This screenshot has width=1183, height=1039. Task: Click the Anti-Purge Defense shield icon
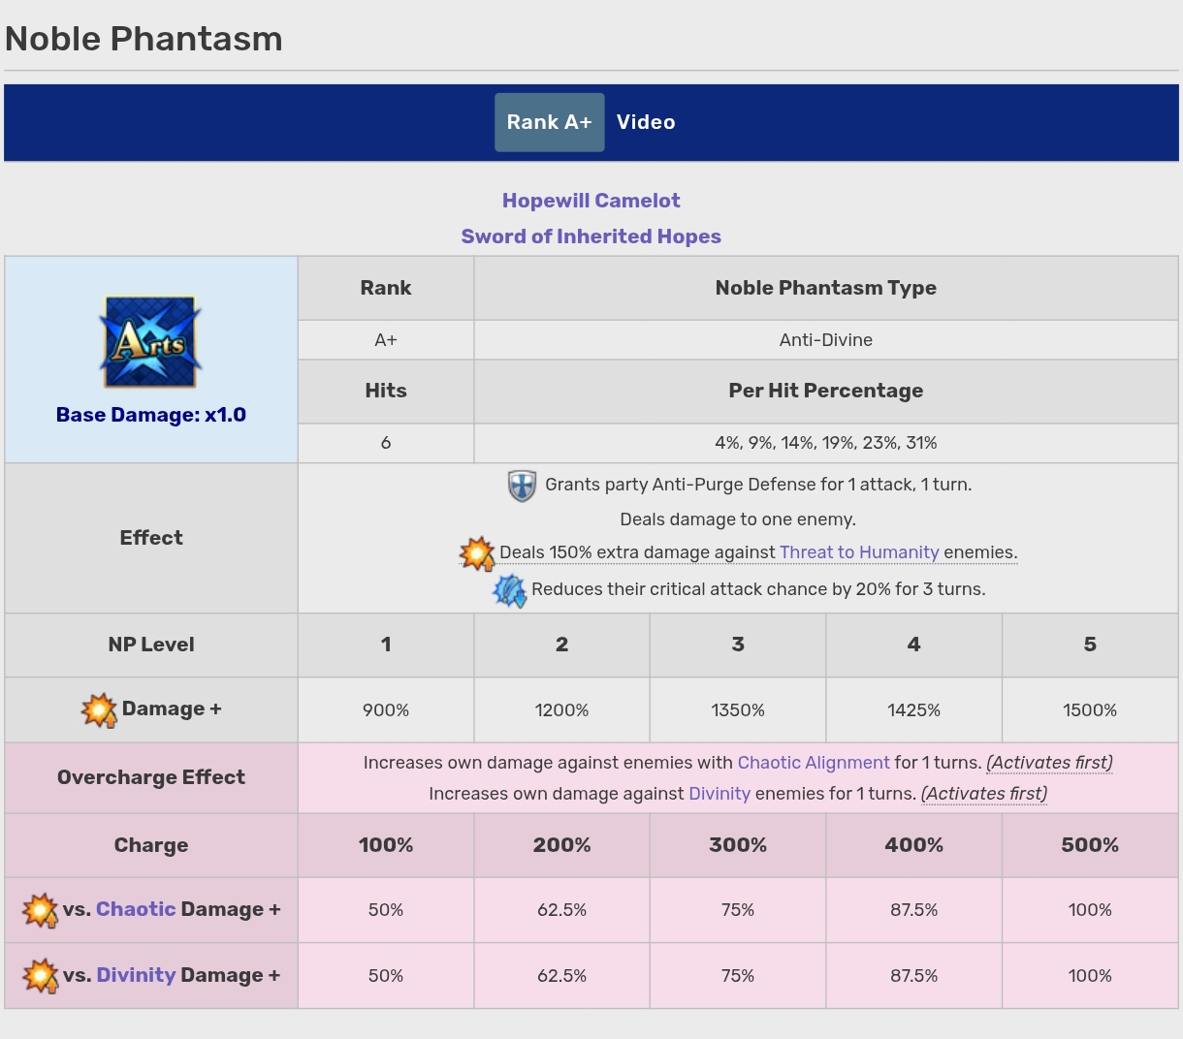pos(522,486)
